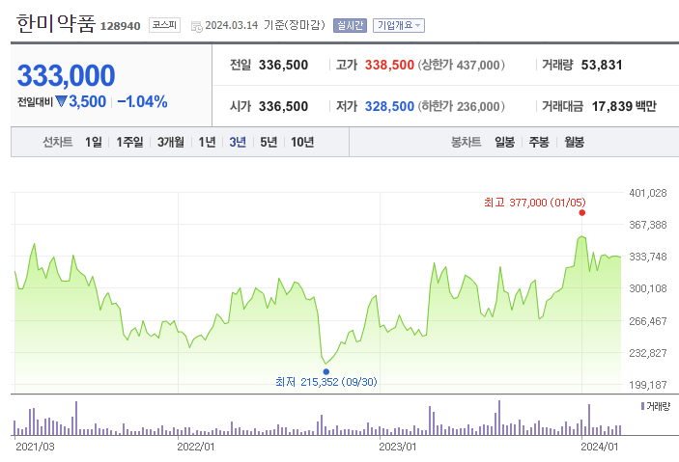The image size is (679, 462).
Task: Click the stock code 128940
Action: 121,26
